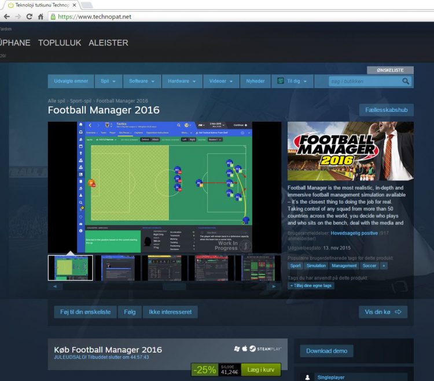Open Hovedsagelig positive reviews link
The width and height of the screenshot is (434, 381).
tap(354, 233)
